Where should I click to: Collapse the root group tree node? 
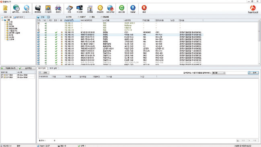[x=2, y=20]
